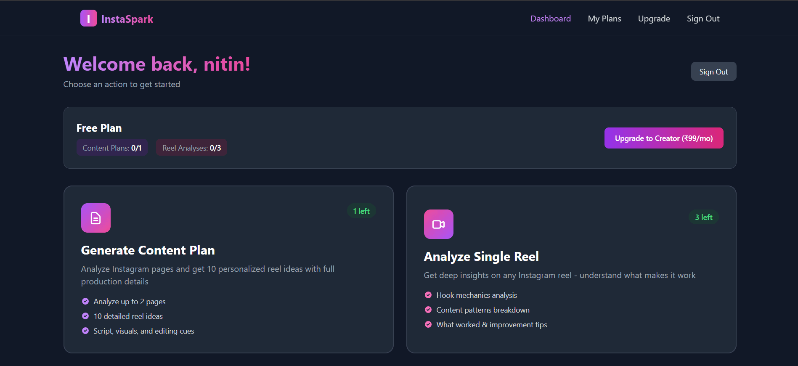798x366 pixels.
Task: Click the InstaSpark logo icon
Action: click(x=88, y=19)
